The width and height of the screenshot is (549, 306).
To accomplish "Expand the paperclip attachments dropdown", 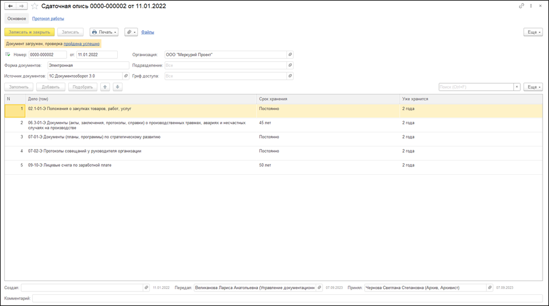I will point(131,32).
